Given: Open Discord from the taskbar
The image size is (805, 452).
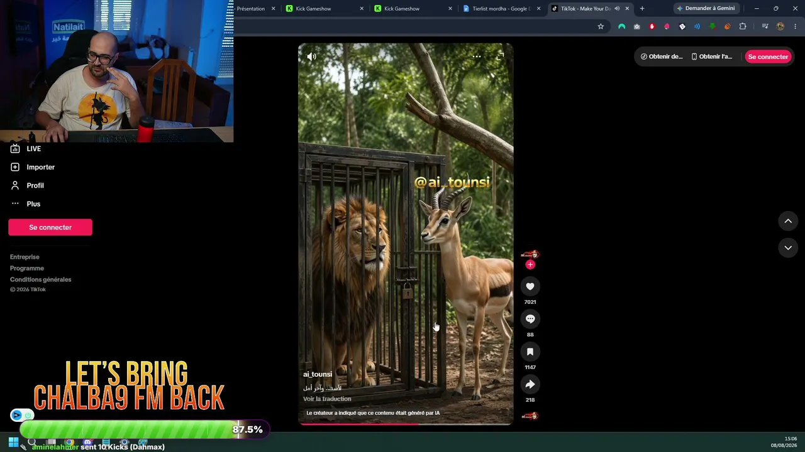Looking at the screenshot, I should [87, 442].
